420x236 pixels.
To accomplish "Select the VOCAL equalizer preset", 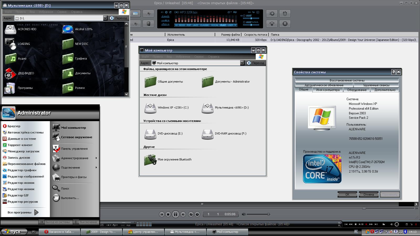I will [x=215, y=25].
